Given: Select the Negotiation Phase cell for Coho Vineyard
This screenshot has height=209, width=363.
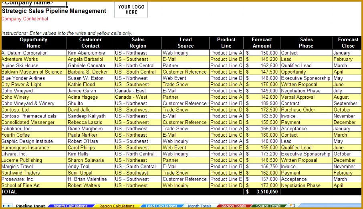Looking at the screenshot, I should pyautogui.click(x=306, y=91).
